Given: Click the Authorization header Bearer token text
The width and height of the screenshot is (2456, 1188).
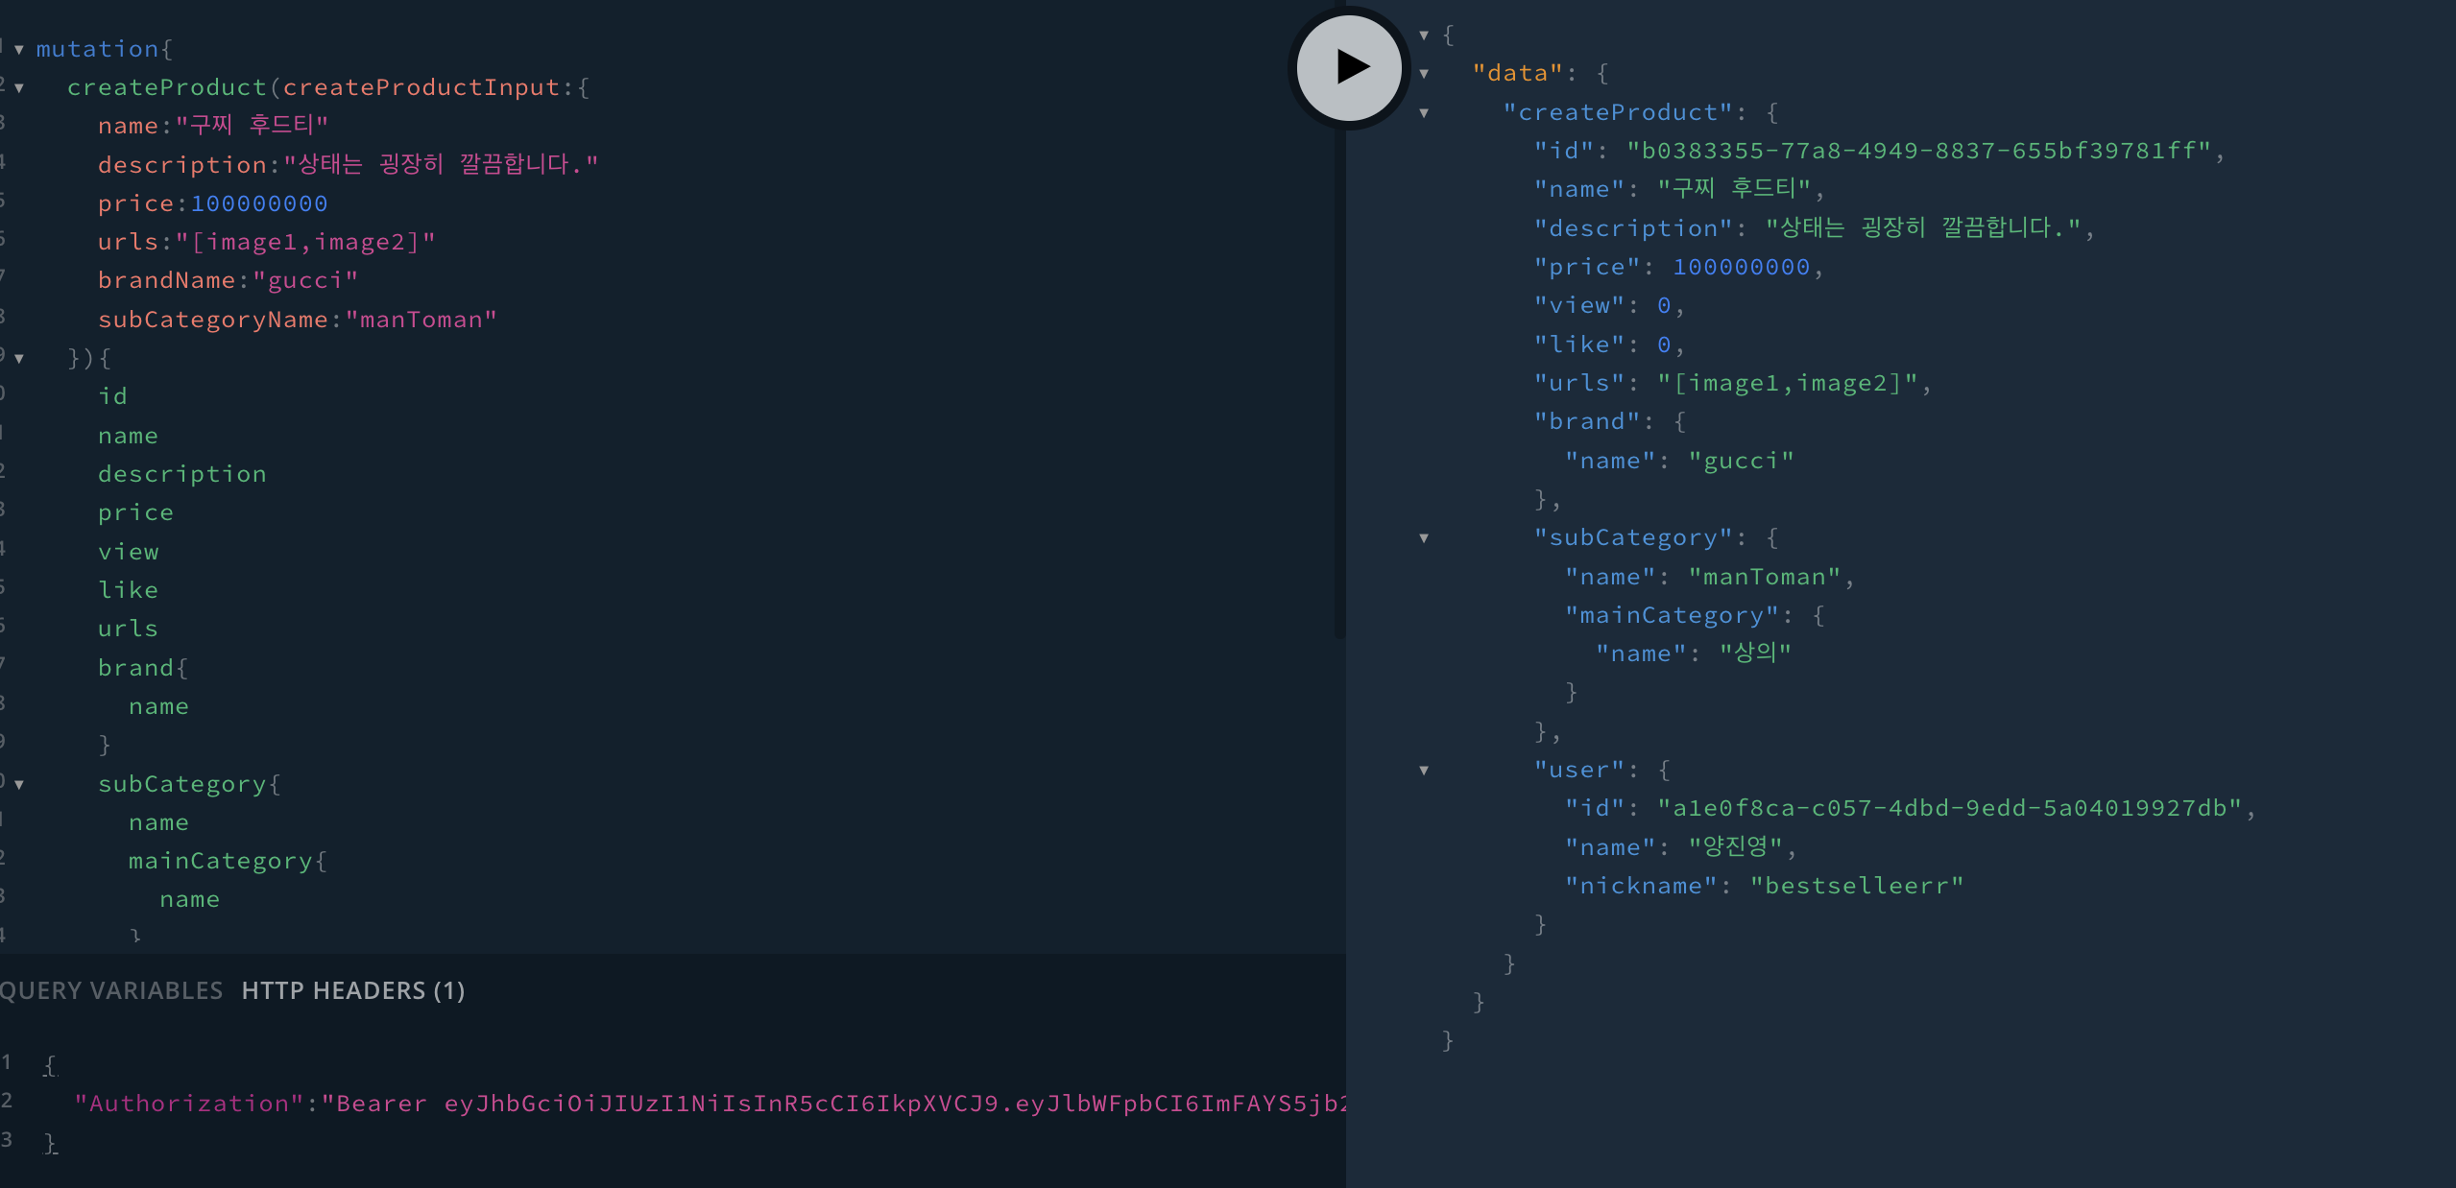Looking at the screenshot, I should coord(835,1104).
